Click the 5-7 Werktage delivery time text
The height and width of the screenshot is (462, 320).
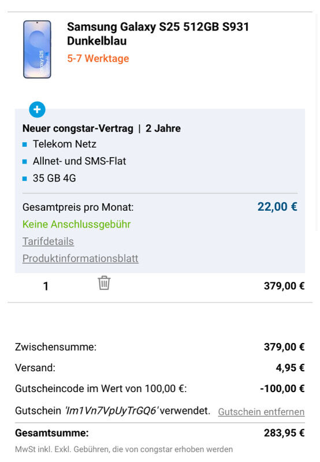(x=98, y=58)
